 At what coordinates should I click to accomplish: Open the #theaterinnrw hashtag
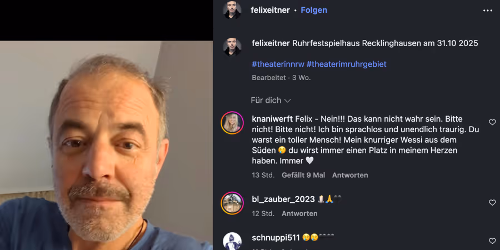pos(278,64)
